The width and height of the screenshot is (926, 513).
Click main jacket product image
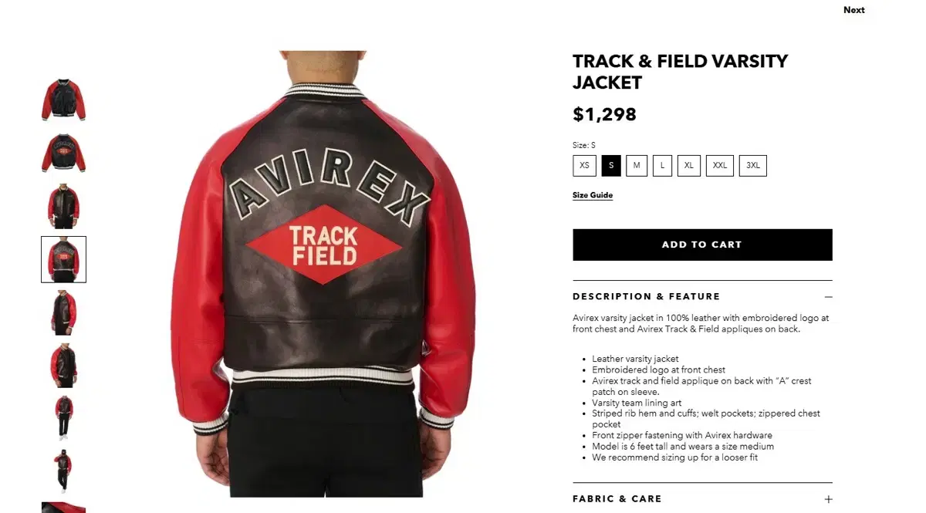pyautogui.click(x=323, y=274)
